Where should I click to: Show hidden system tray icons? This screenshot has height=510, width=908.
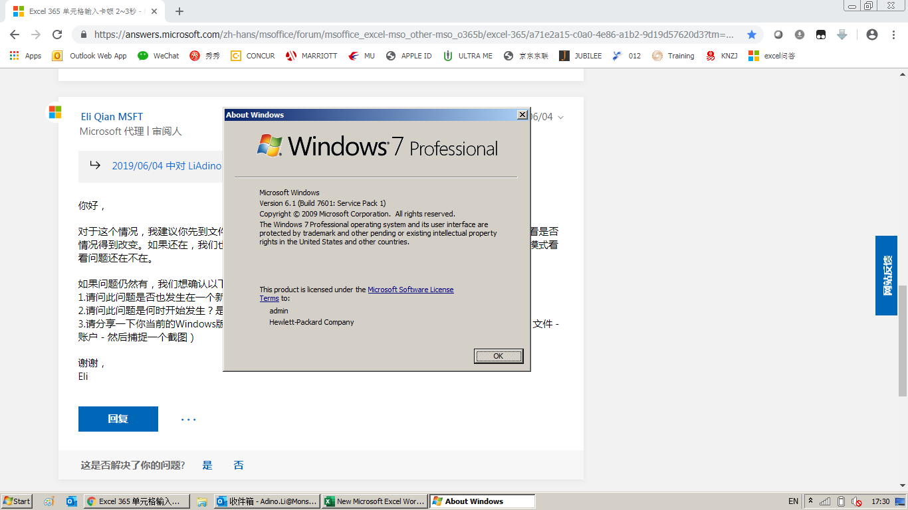click(x=810, y=501)
